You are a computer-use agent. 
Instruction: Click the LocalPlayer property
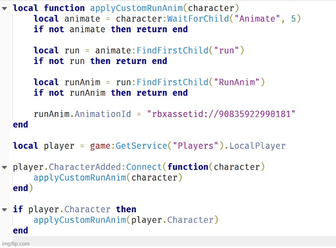pyautogui.click(x=258, y=146)
